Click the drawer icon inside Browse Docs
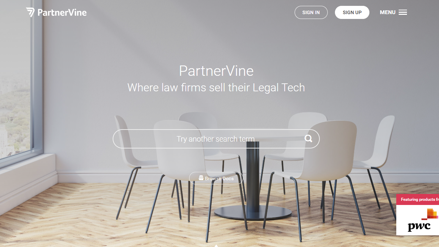439x247 pixels. point(201,178)
